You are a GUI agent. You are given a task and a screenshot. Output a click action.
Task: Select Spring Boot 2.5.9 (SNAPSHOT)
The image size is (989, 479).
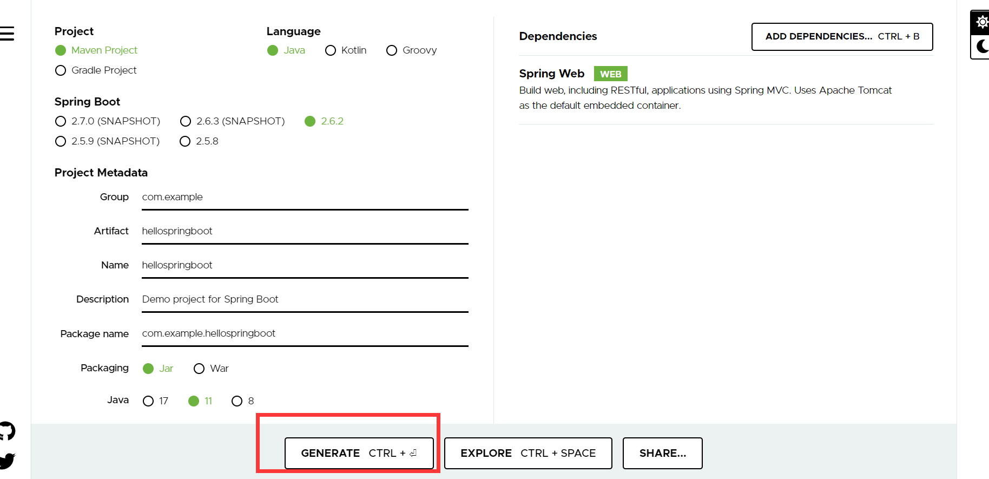tap(108, 141)
